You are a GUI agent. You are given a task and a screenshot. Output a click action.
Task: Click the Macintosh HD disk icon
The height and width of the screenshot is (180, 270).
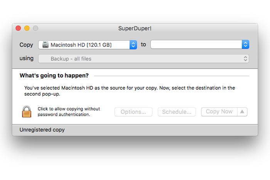tap(46, 45)
